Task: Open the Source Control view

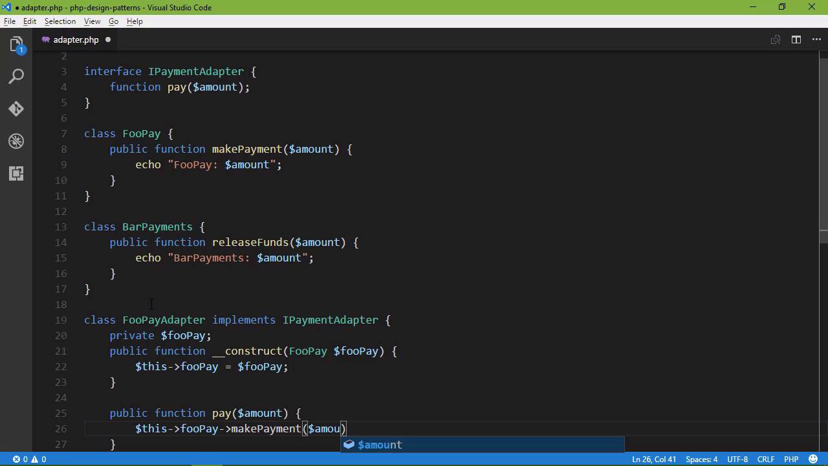Action: (x=16, y=109)
